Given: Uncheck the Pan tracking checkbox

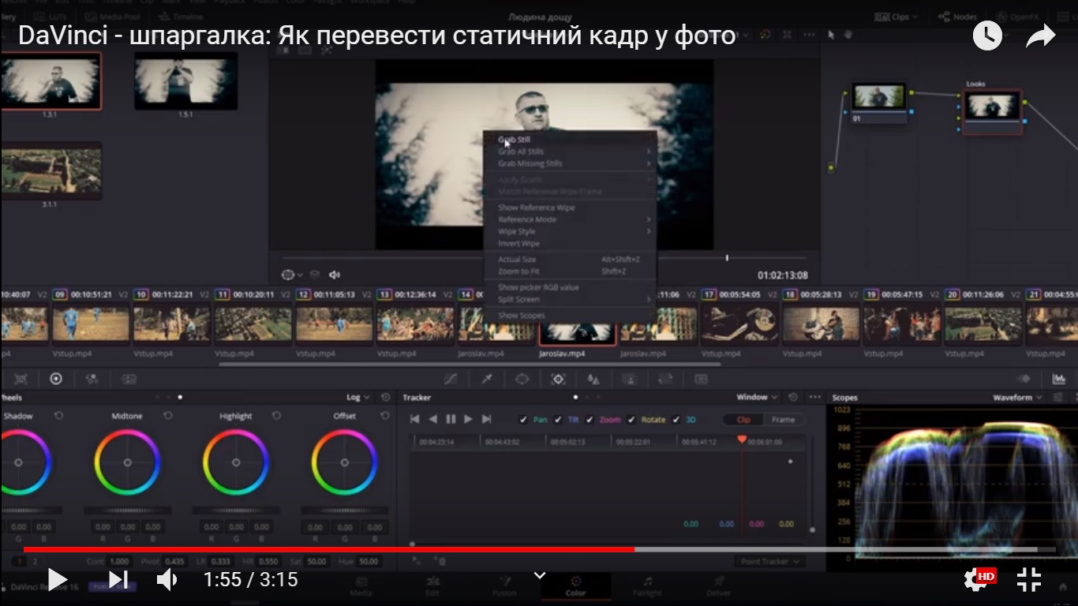Looking at the screenshot, I should coord(522,420).
